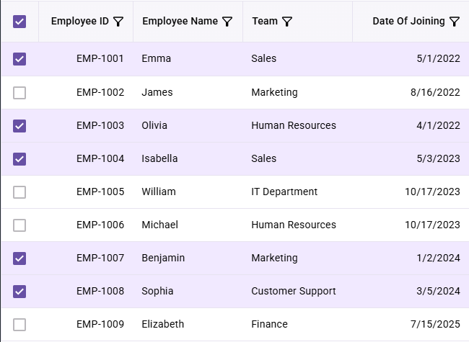
Task: Open the Team column filter icon
Action: tap(287, 22)
